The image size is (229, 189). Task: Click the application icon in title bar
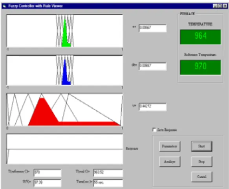5,6
